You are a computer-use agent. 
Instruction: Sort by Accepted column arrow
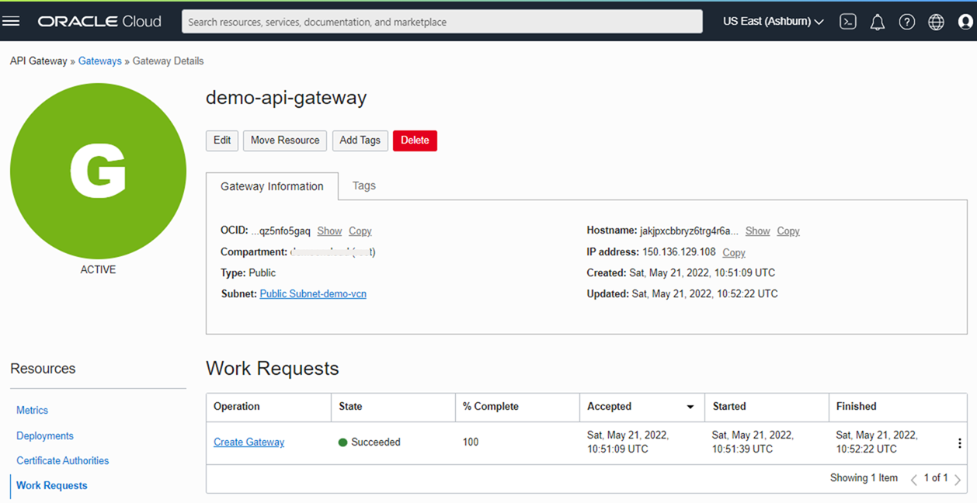(x=690, y=407)
